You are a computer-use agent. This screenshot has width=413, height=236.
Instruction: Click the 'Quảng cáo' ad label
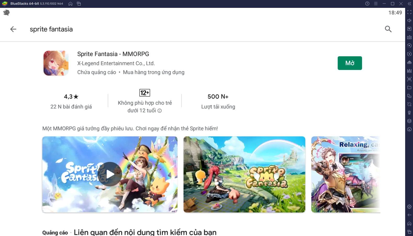tap(55, 233)
